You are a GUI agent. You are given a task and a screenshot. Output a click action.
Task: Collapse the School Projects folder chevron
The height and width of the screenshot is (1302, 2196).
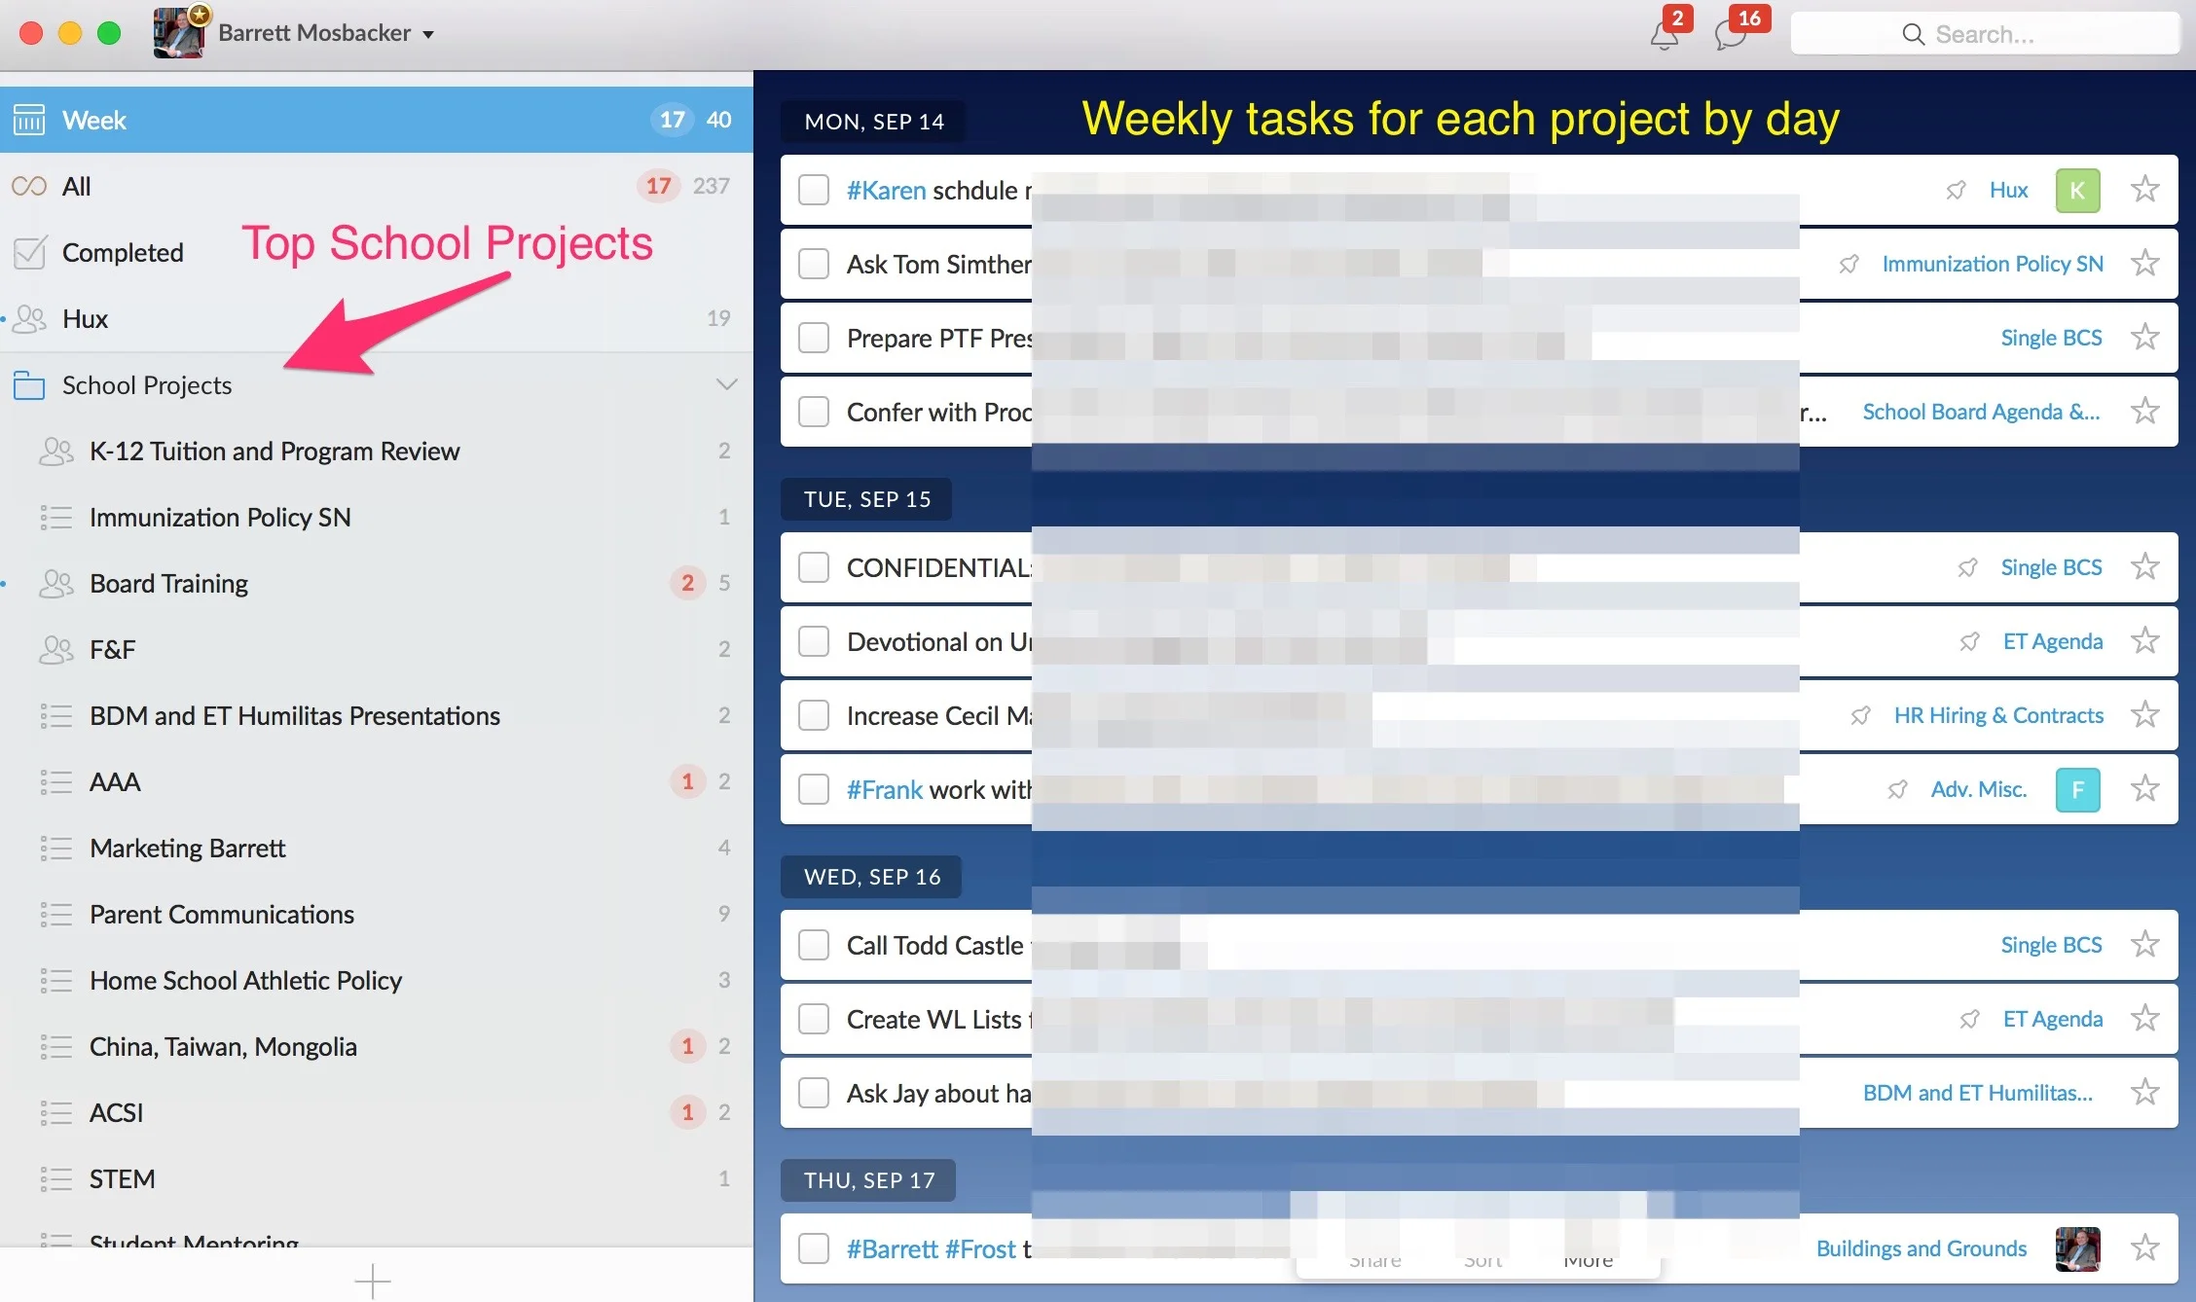(726, 384)
